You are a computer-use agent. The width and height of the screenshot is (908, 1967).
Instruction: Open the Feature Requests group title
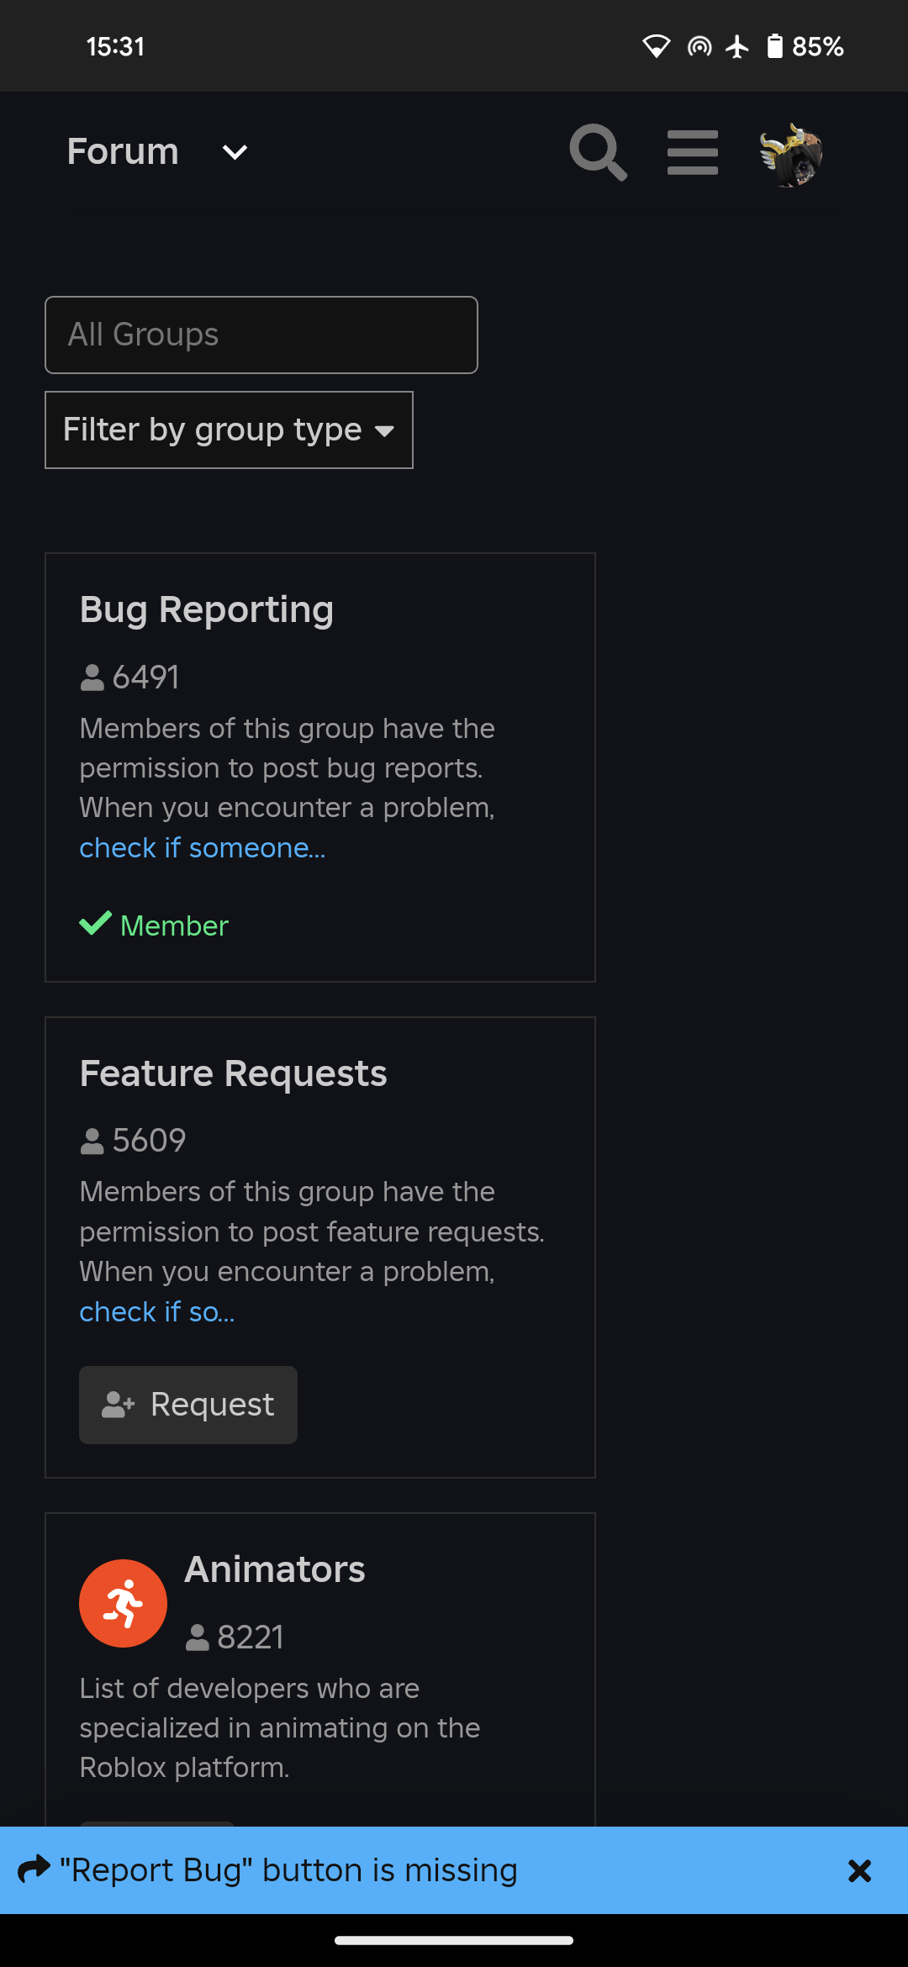coord(234,1073)
